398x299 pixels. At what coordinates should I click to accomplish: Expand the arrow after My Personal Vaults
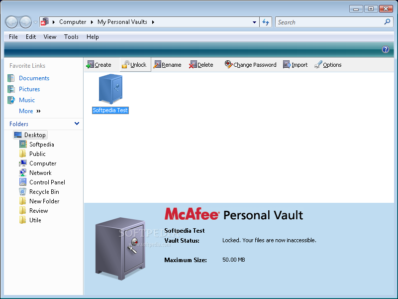tap(153, 22)
